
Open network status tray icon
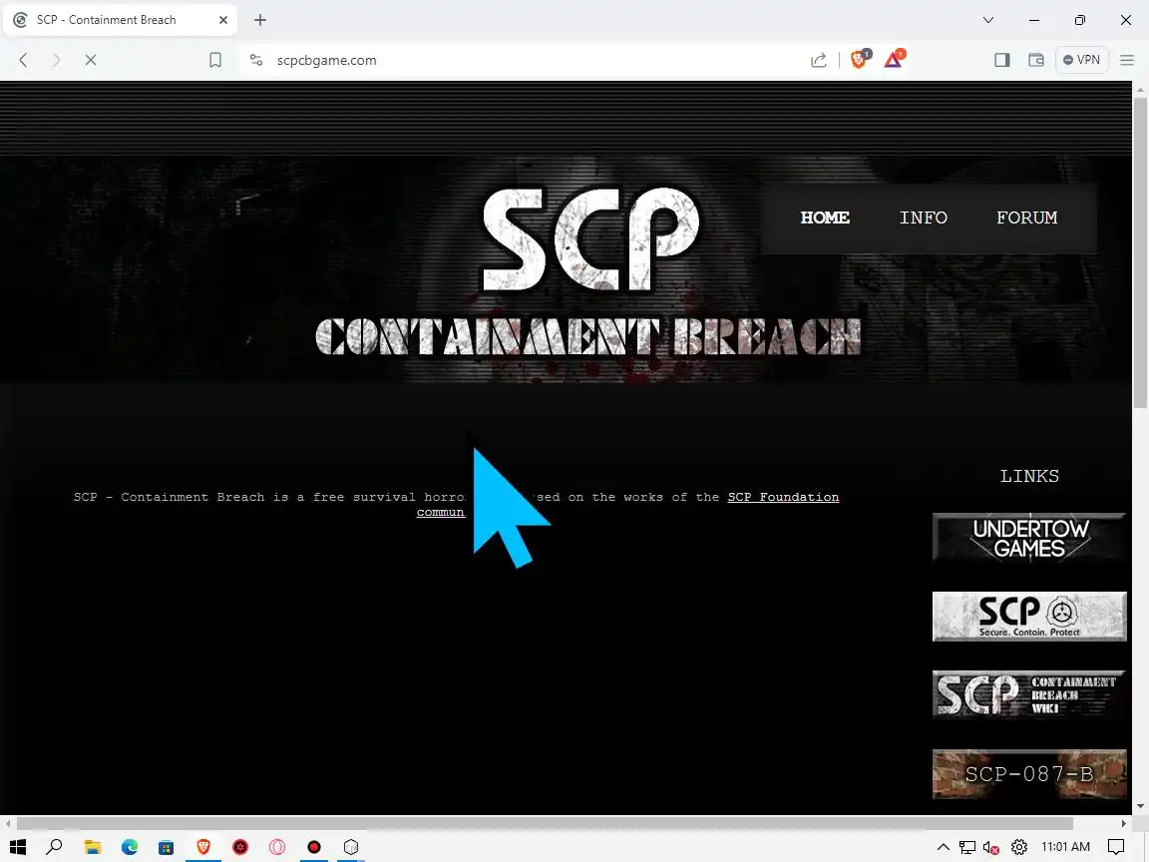point(967,847)
